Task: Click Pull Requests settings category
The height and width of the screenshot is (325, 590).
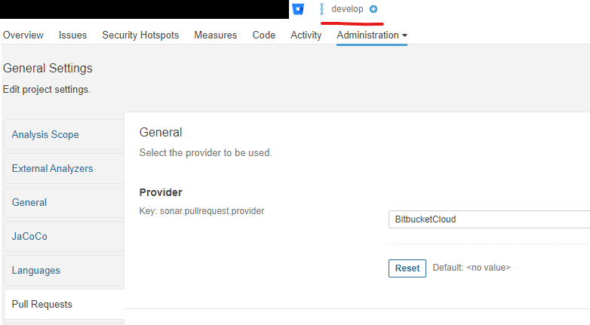Action: (42, 305)
